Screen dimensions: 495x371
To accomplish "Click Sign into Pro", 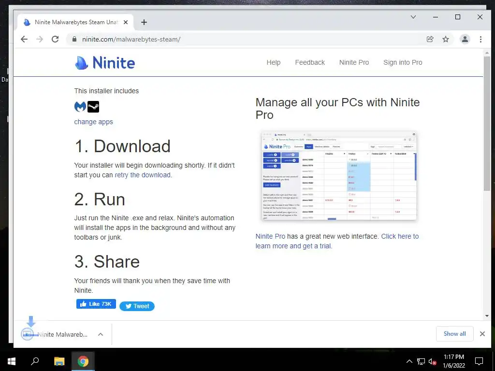I will (403, 62).
